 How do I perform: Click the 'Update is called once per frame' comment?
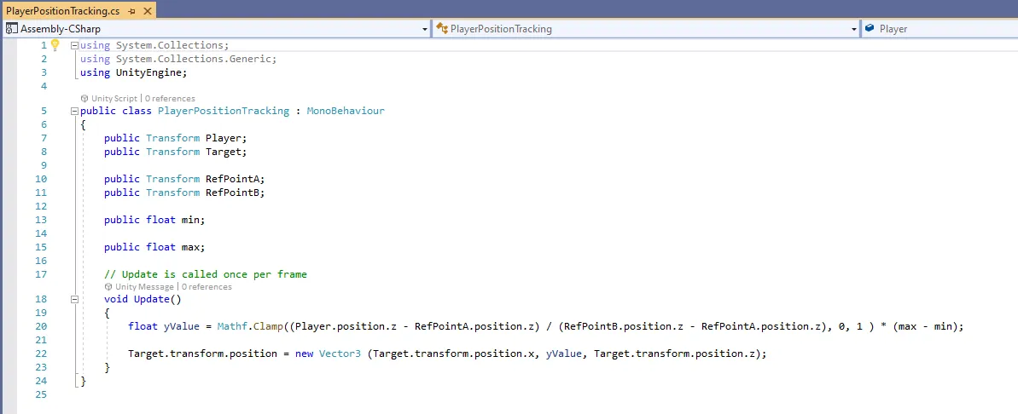click(x=205, y=274)
